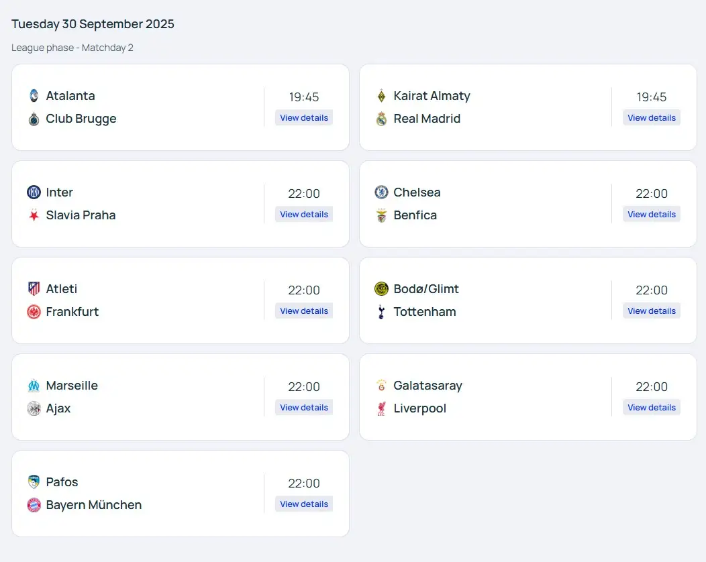View details for Atalanta vs Club Brugge
Screen dimensions: 706x562
[304, 118]
